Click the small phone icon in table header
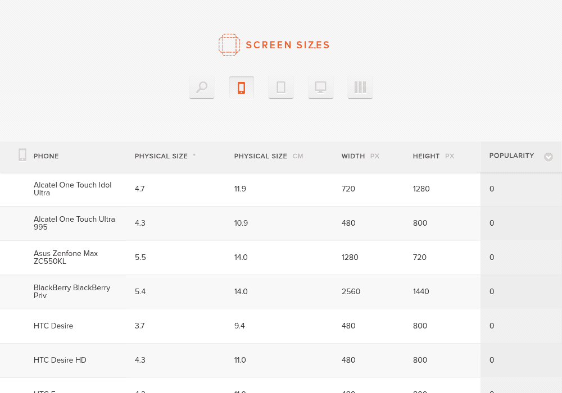The image size is (562, 393). (x=22, y=155)
